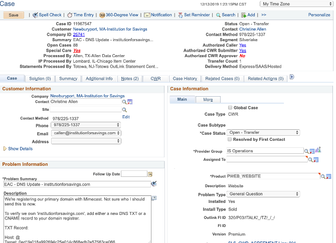Click the Site field search icon

[124, 109]
